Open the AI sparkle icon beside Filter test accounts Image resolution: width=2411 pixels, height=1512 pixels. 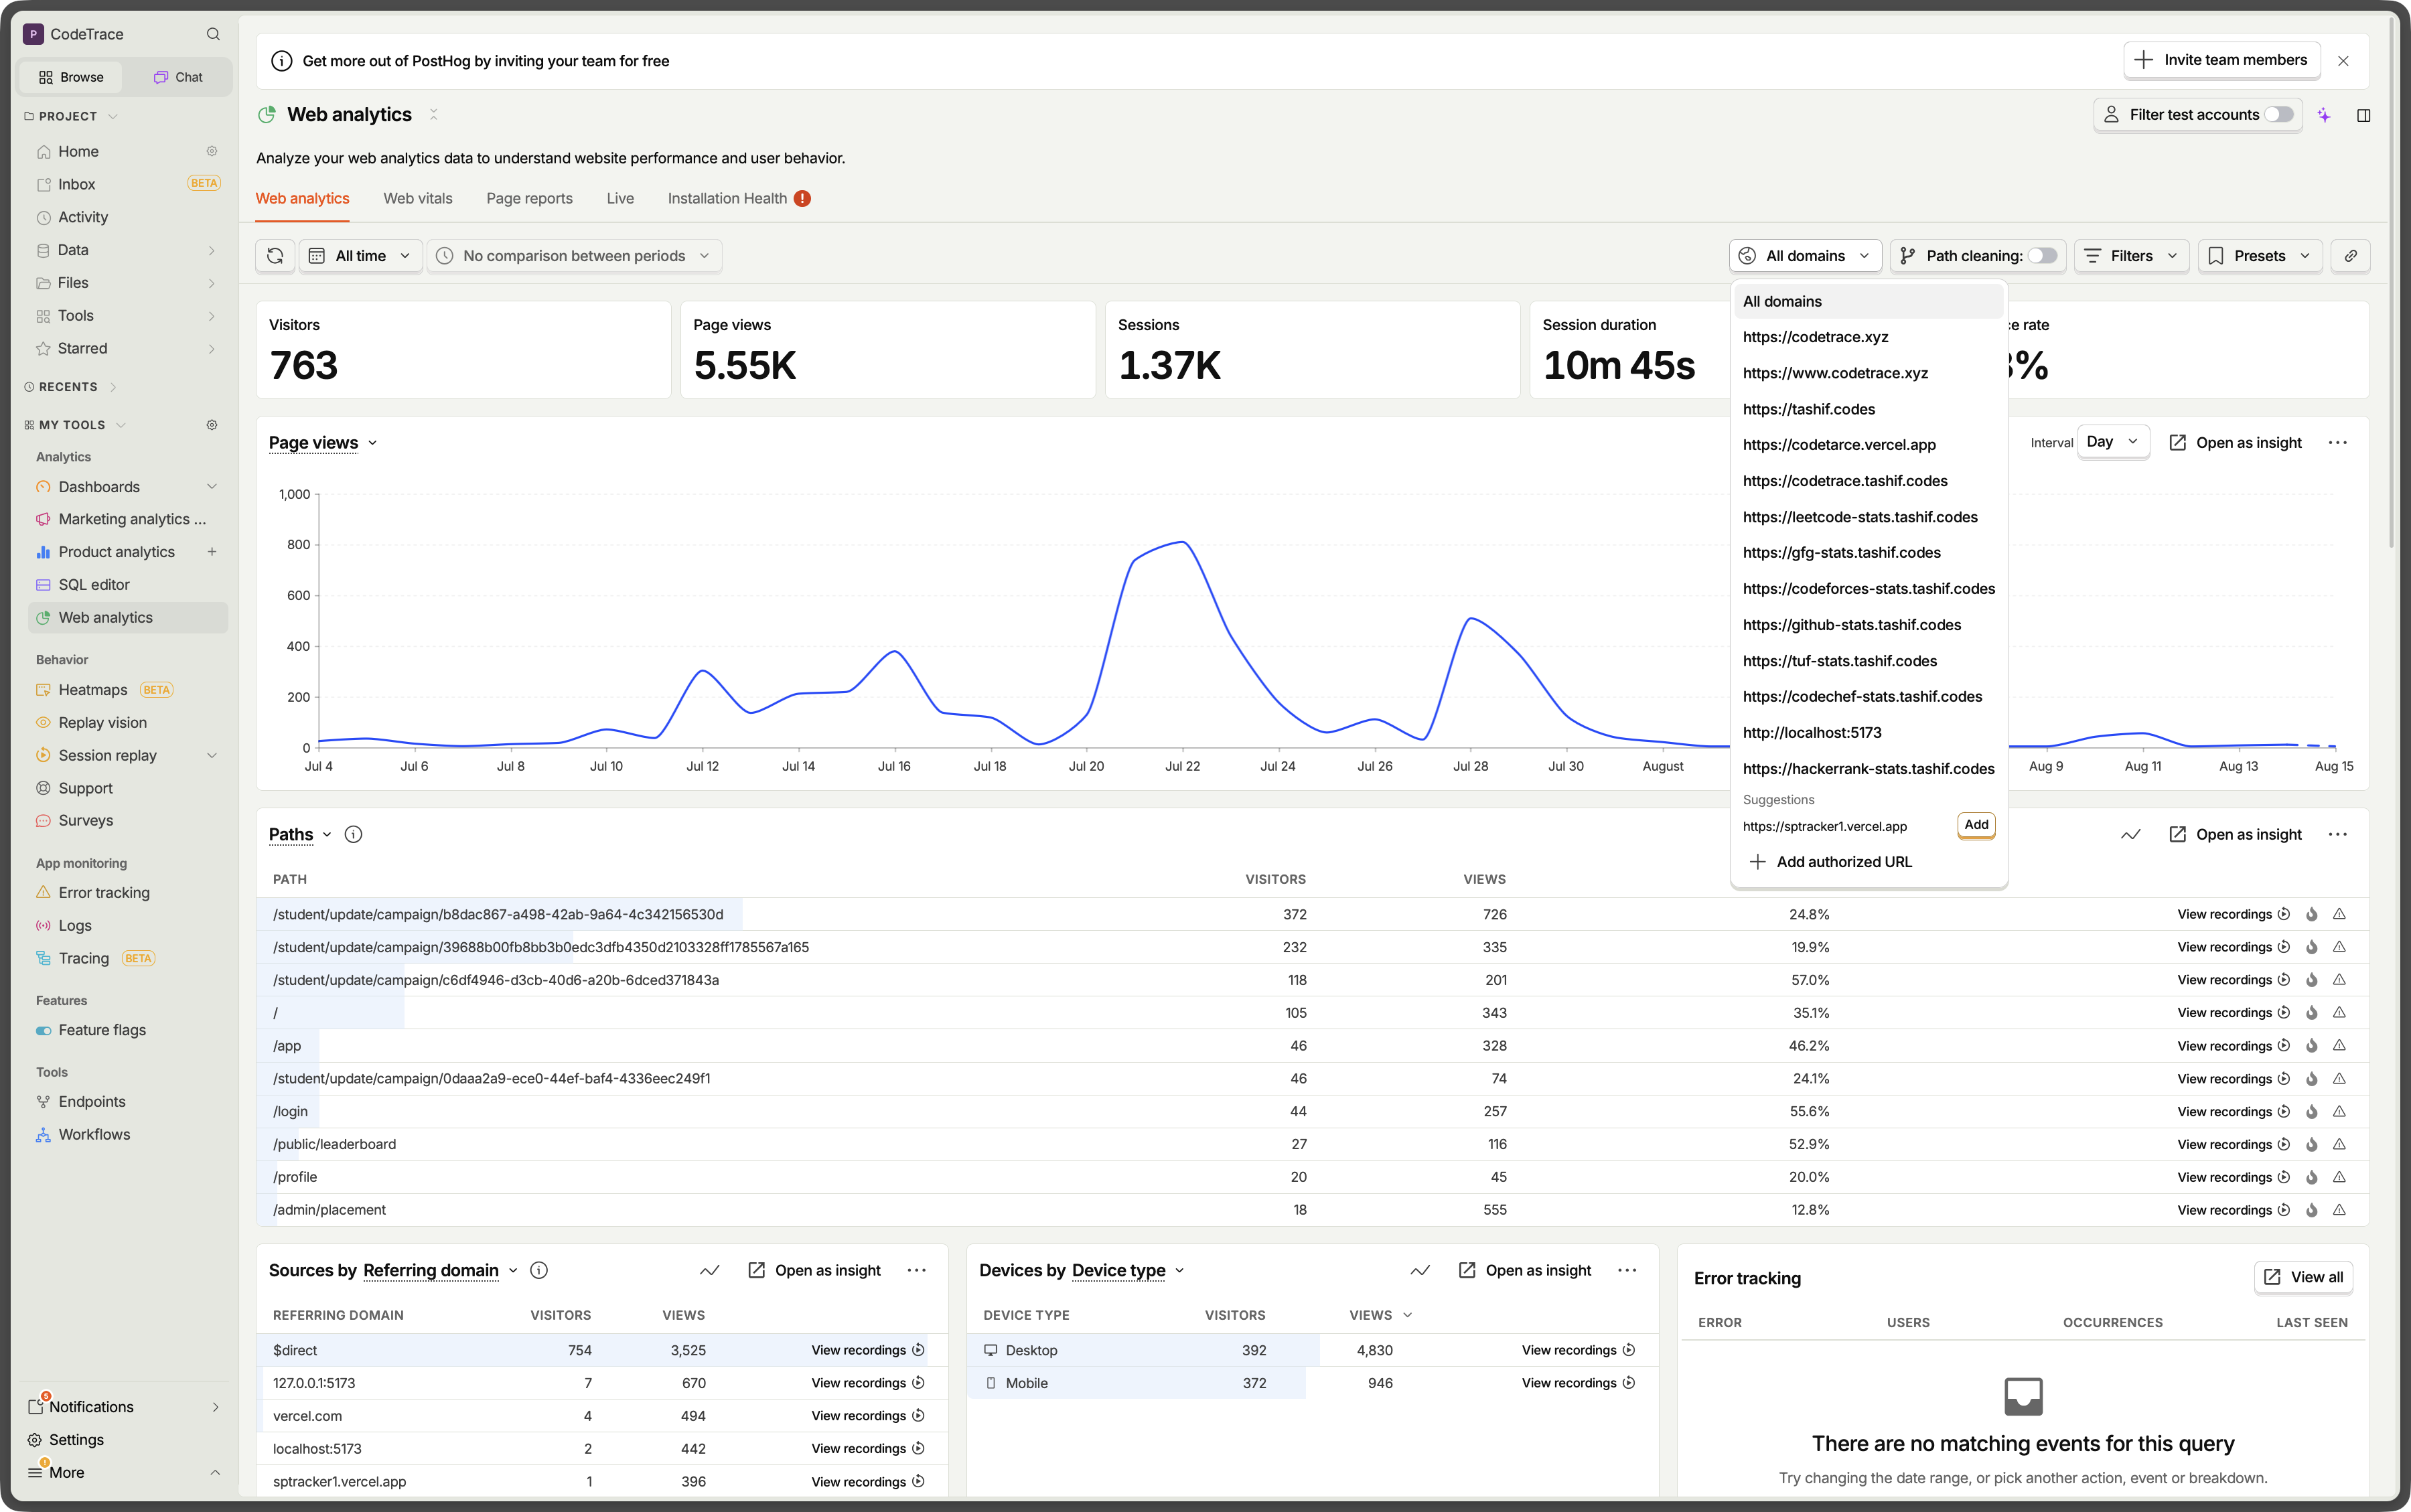[x=2324, y=115]
